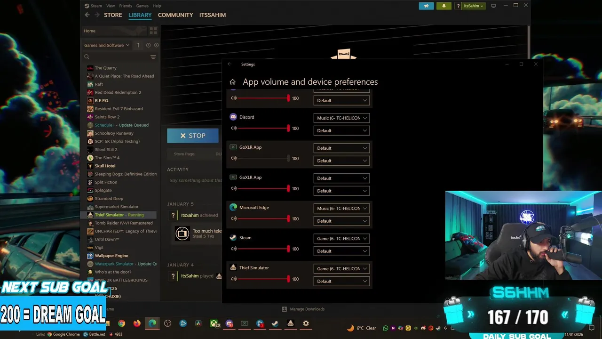Toggle the recent clock filter in library
Image resolution: width=602 pixels, height=339 pixels.
148,45
